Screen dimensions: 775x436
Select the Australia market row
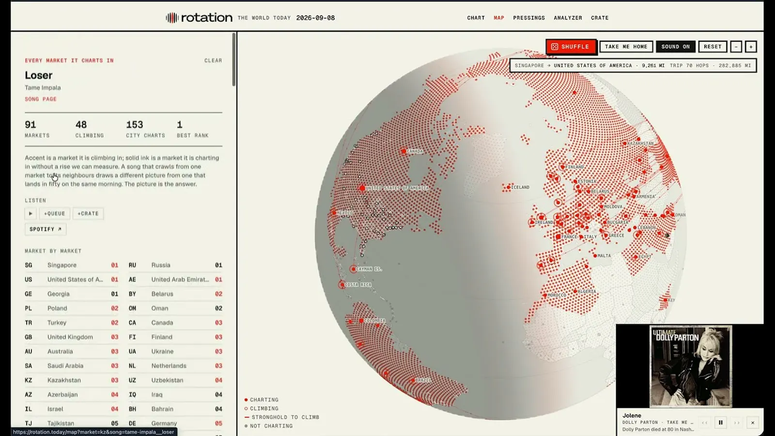pos(72,351)
